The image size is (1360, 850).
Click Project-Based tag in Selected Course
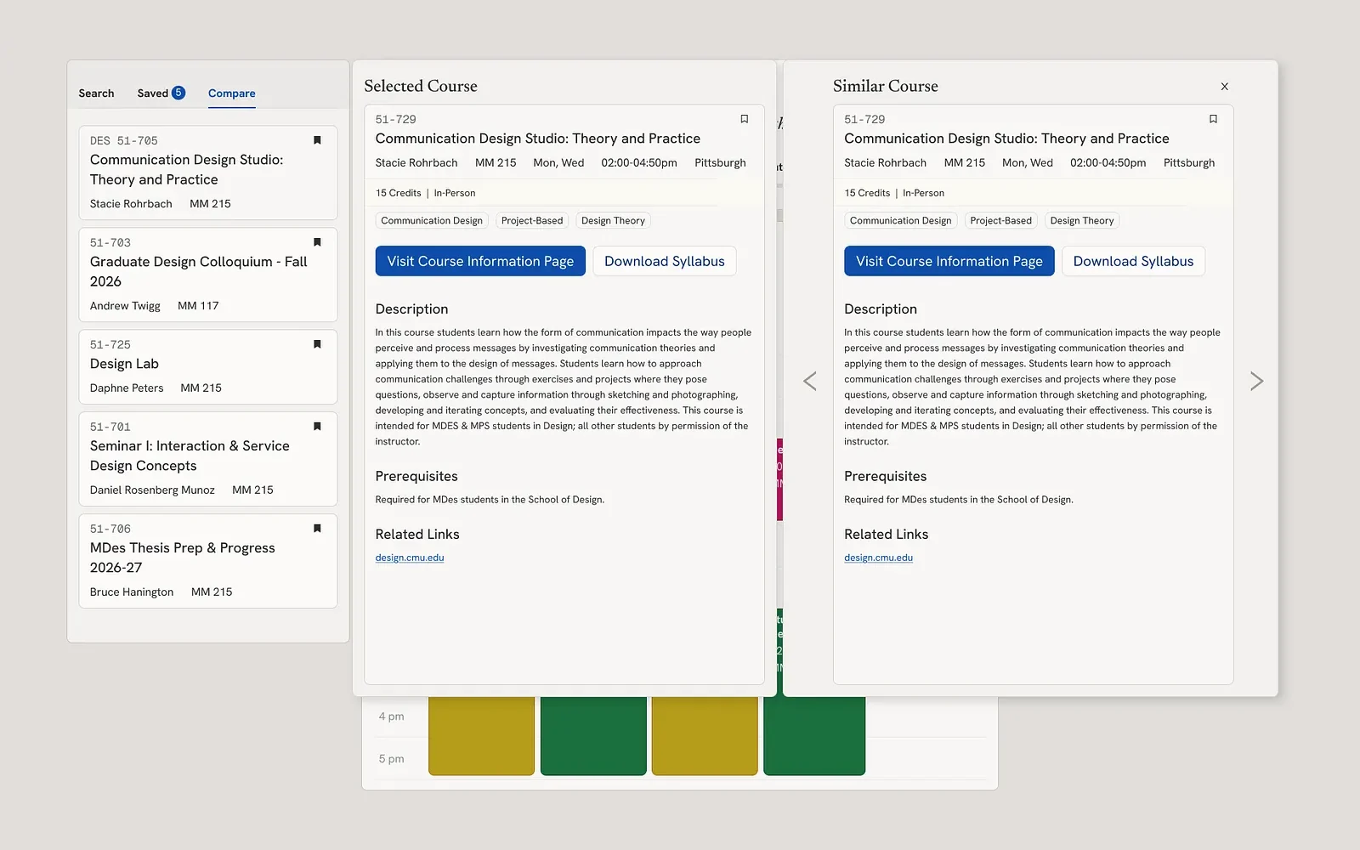532,220
